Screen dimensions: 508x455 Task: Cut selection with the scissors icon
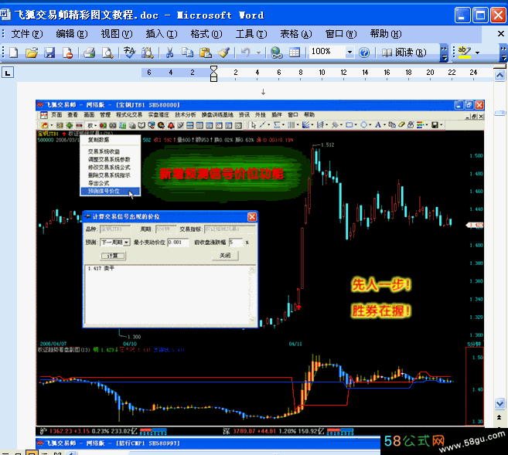(x=169, y=53)
